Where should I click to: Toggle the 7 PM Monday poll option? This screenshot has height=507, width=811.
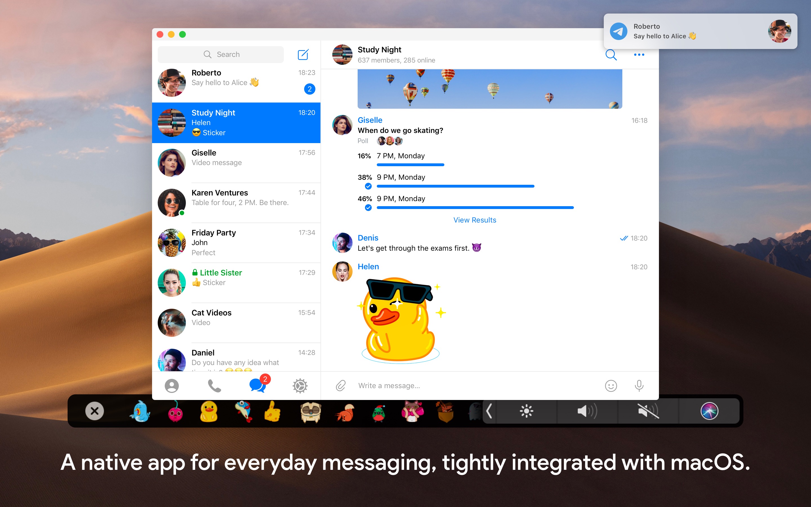pos(400,155)
